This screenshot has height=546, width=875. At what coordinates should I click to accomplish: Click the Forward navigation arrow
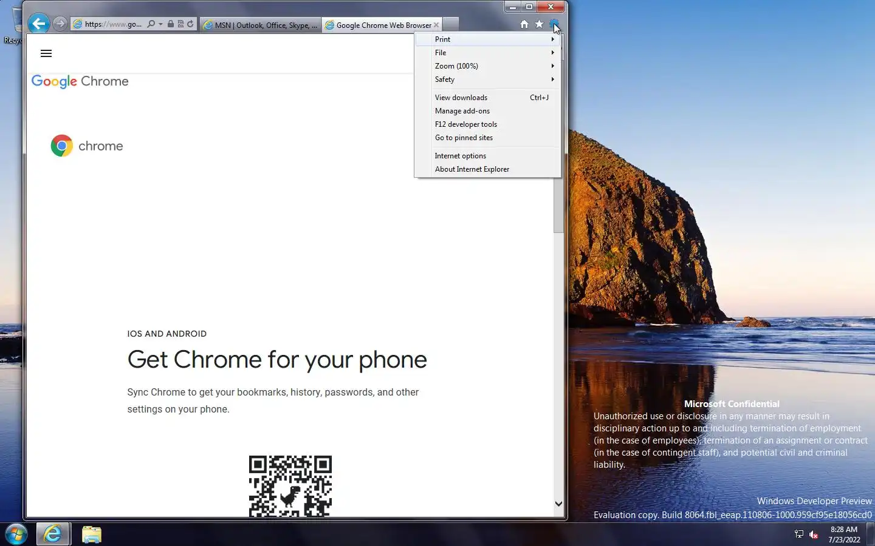click(60, 24)
